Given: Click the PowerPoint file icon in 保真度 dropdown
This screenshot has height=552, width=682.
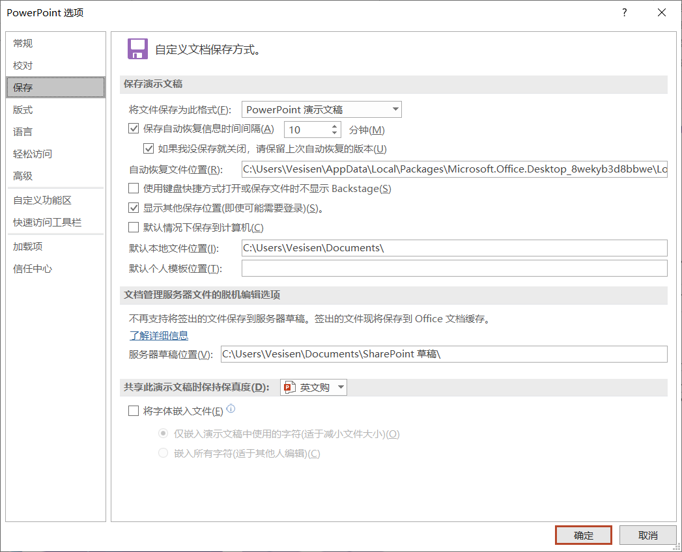Looking at the screenshot, I should tap(290, 387).
